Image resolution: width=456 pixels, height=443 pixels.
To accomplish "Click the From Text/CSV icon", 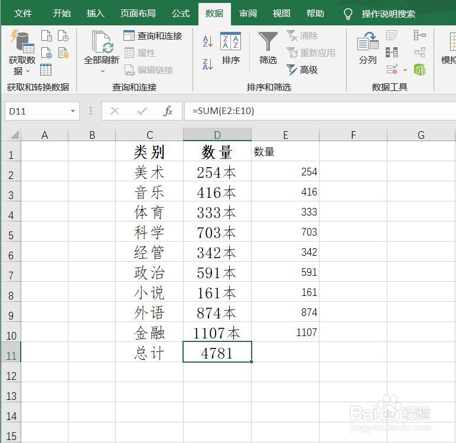I will point(47,35).
